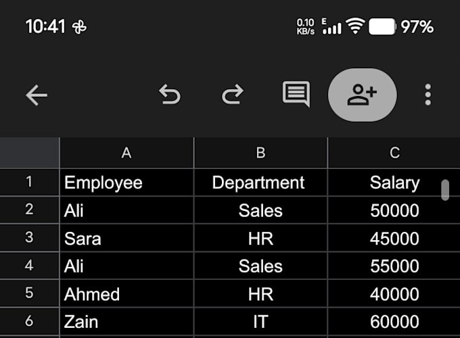Tap the share add-person button

coord(363,95)
